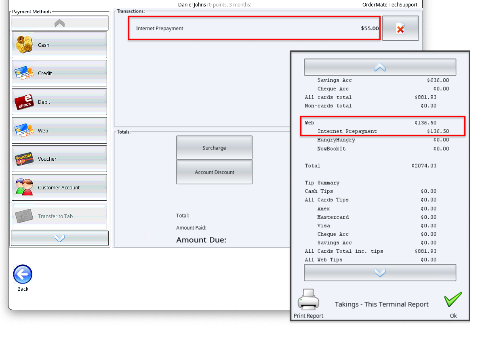Click the two-people Customer Account icon
Image resolution: width=480 pixels, height=340 pixels.
coord(24,187)
